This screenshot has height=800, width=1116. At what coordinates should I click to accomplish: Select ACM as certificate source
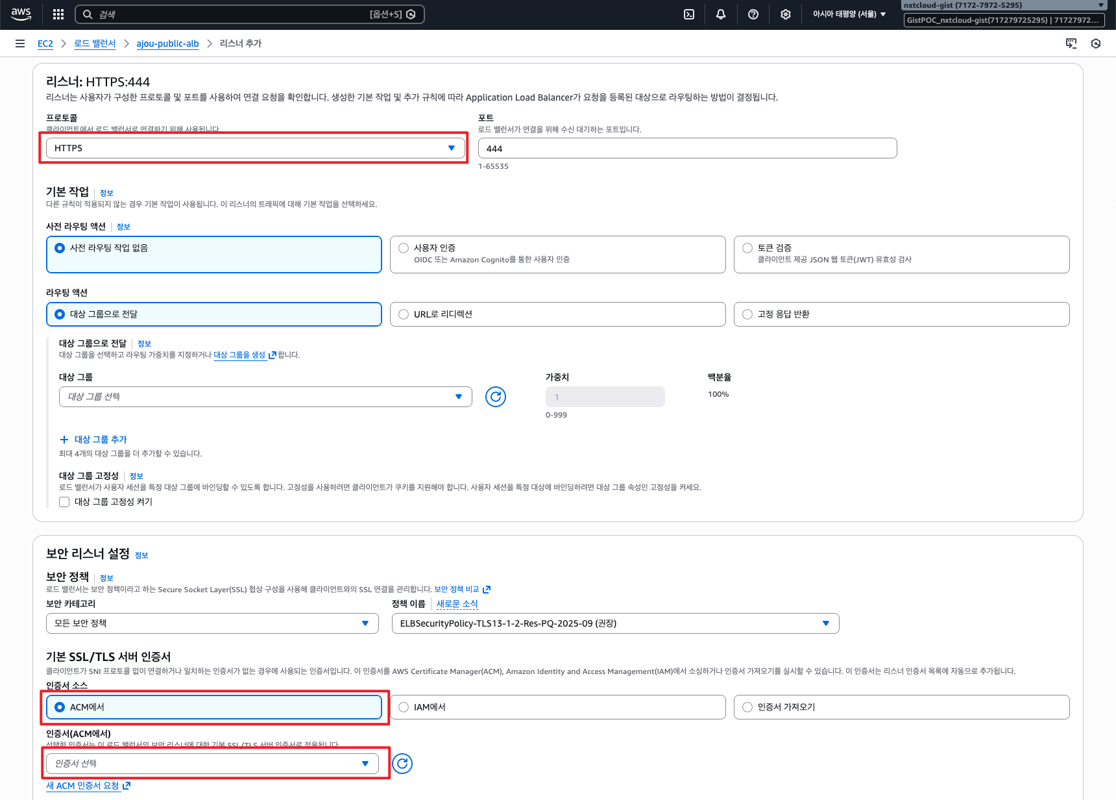60,707
